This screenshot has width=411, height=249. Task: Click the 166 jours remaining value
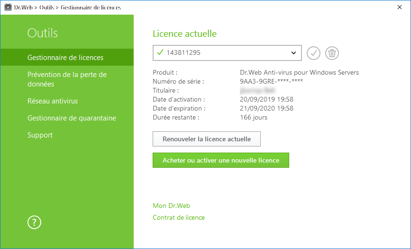(x=254, y=117)
